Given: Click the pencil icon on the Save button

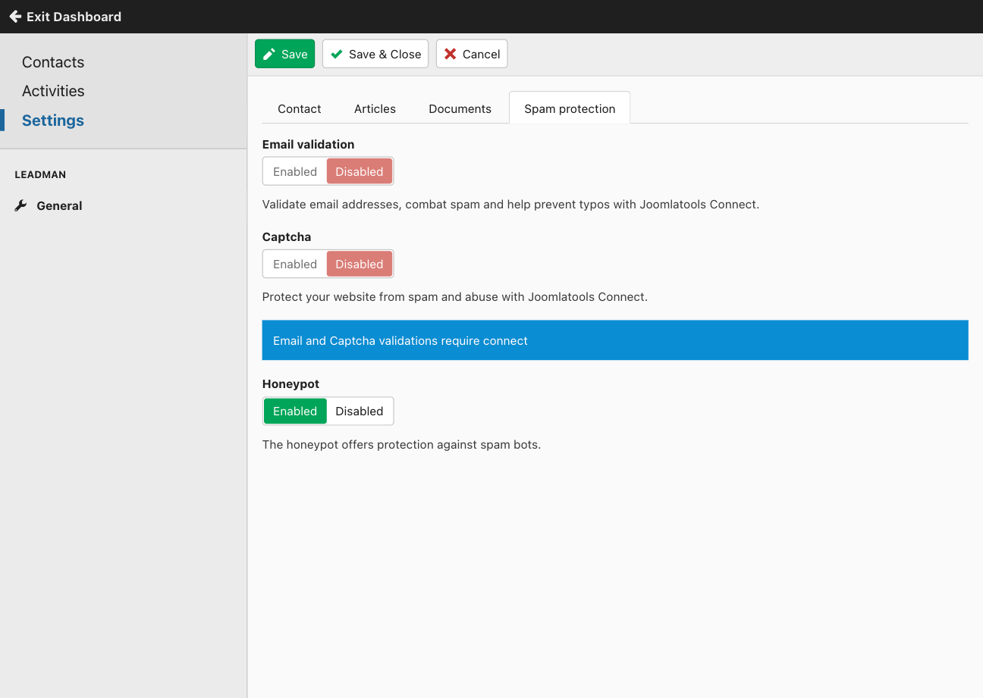Looking at the screenshot, I should tap(269, 54).
